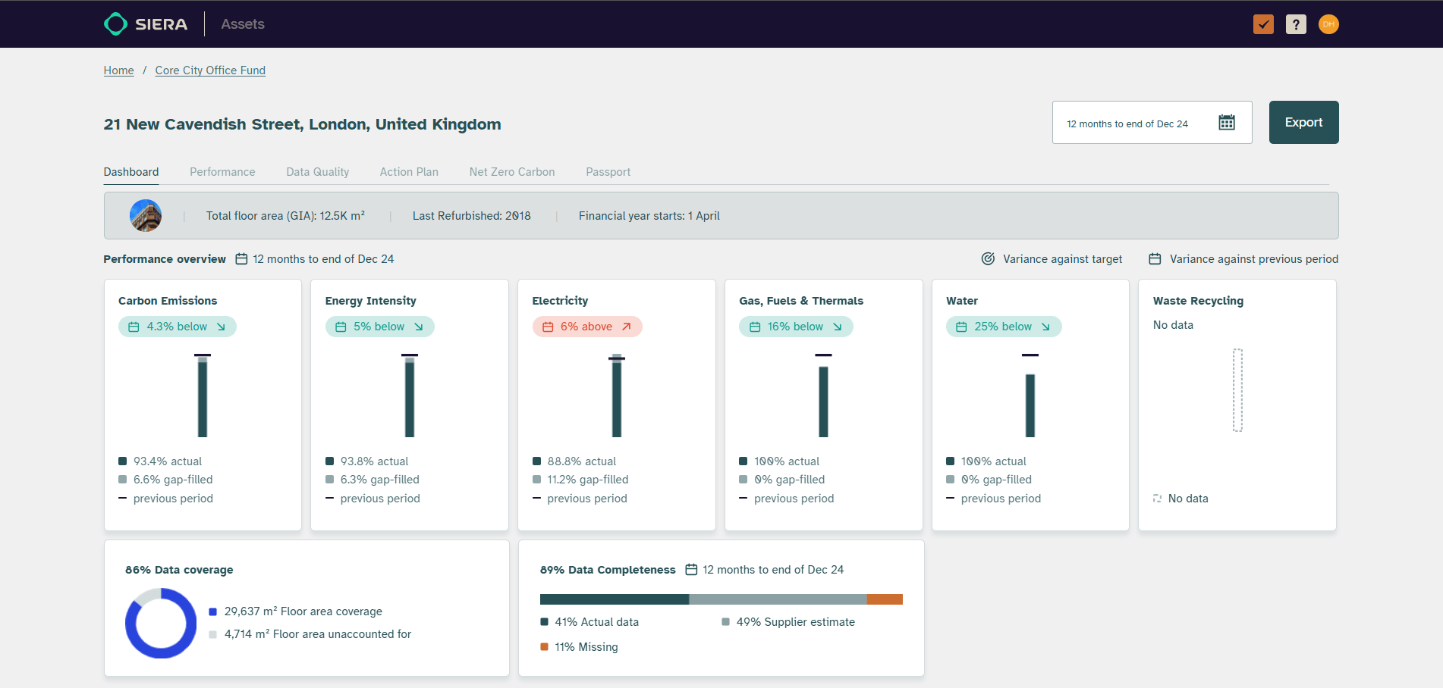
Task: Click the building thumbnail photo
Action: point(146,216)
